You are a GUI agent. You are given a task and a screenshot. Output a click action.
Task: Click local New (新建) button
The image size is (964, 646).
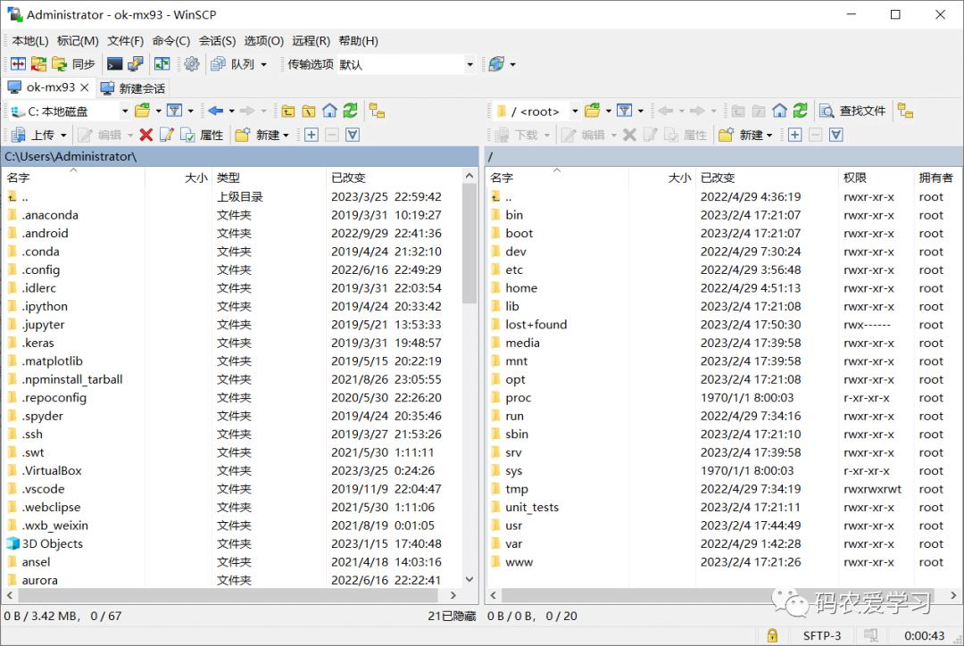[258, 135]
